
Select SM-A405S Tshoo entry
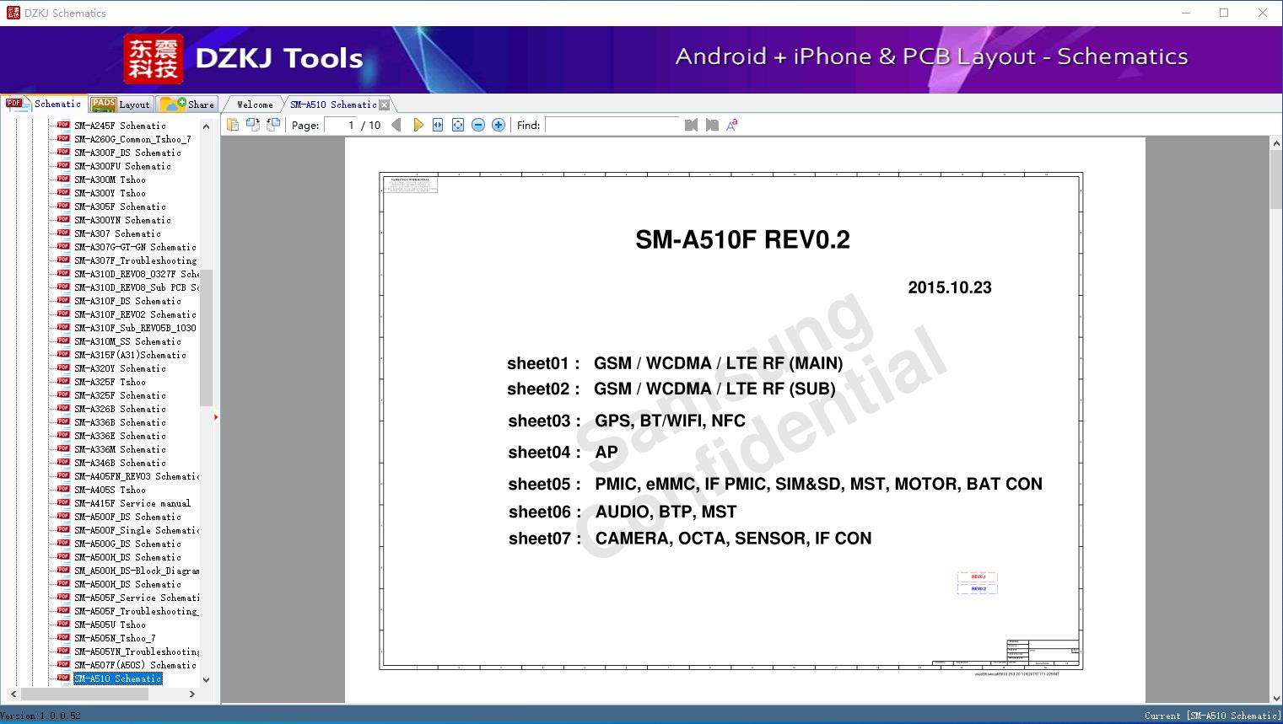click(110, 490)
